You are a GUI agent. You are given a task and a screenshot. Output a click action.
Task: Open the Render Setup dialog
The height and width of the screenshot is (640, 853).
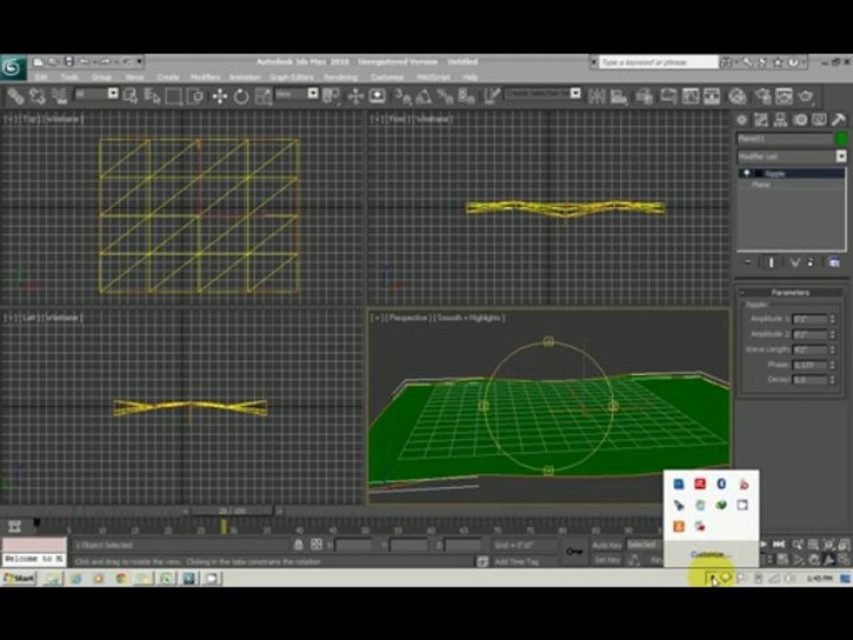tap(762, 96)
